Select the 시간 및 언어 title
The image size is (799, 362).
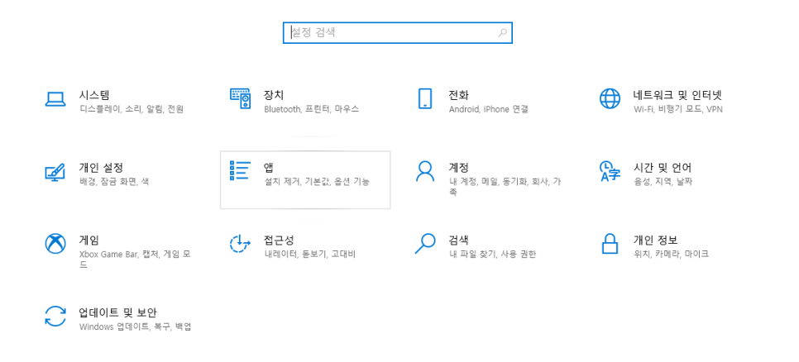[663, 168]
